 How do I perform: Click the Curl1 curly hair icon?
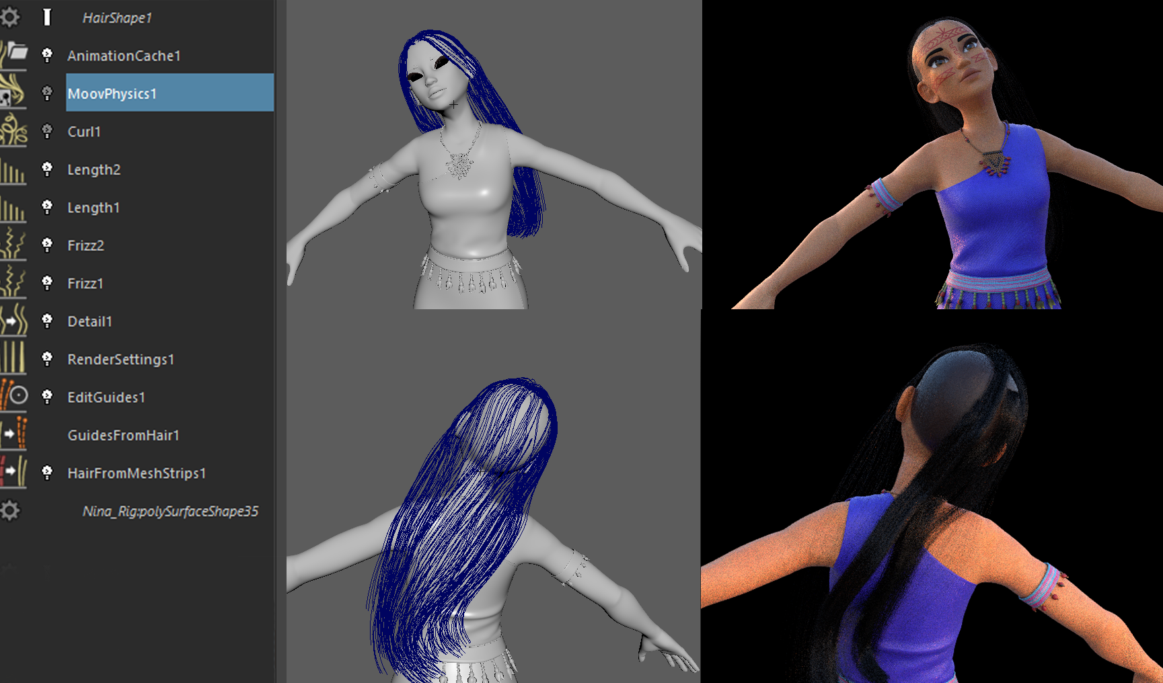click(13, 131)
